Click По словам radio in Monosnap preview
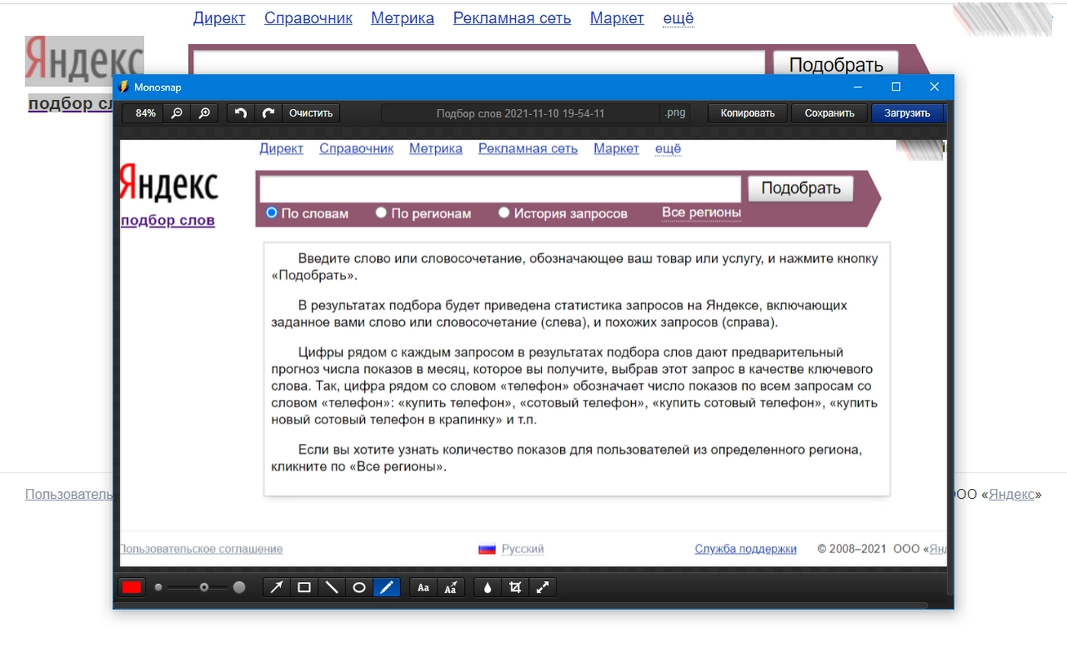The height and width of the screenshot is (658, 1067). pos(271,213)
